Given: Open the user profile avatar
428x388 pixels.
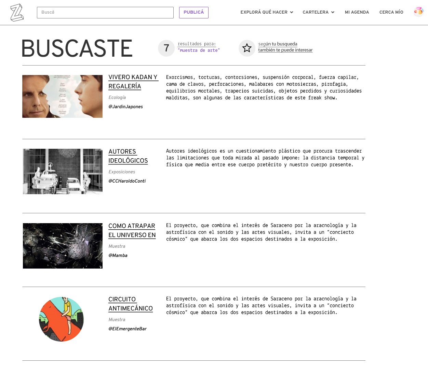Looking at the screenshot, I should coord(418,12).
